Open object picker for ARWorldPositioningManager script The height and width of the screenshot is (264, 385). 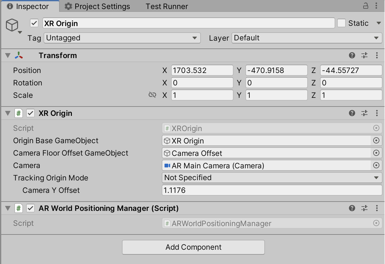tap(376, 223)
